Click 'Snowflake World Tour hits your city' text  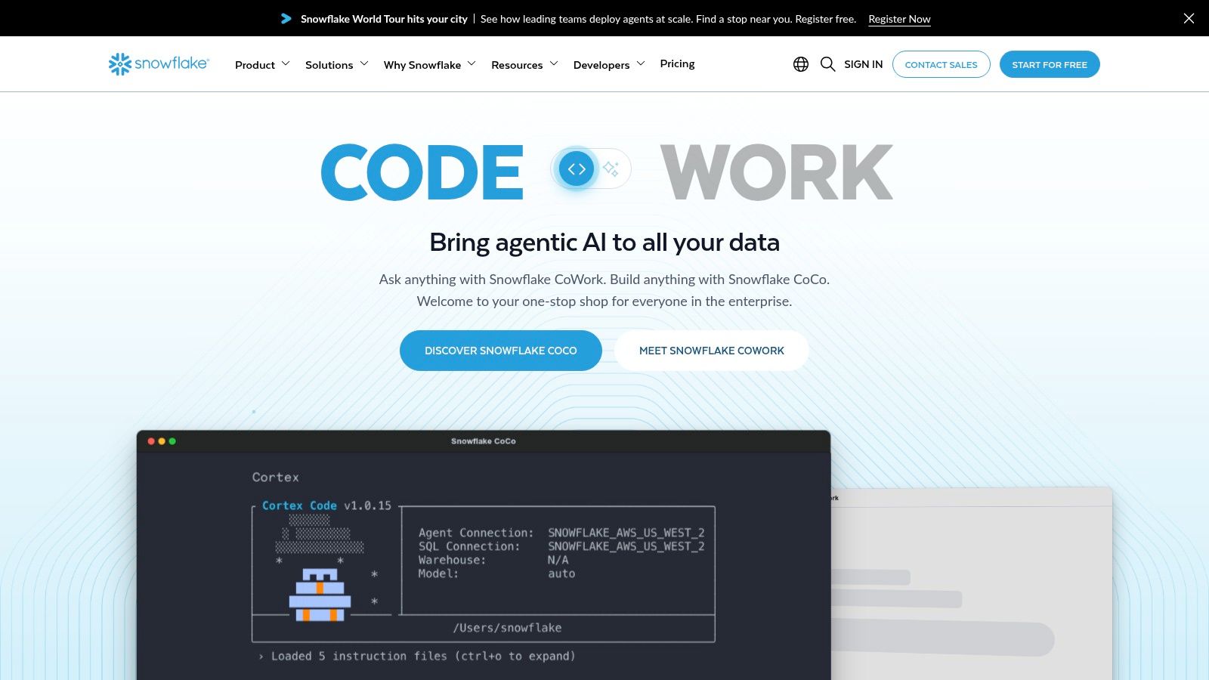tap(384, 19)
